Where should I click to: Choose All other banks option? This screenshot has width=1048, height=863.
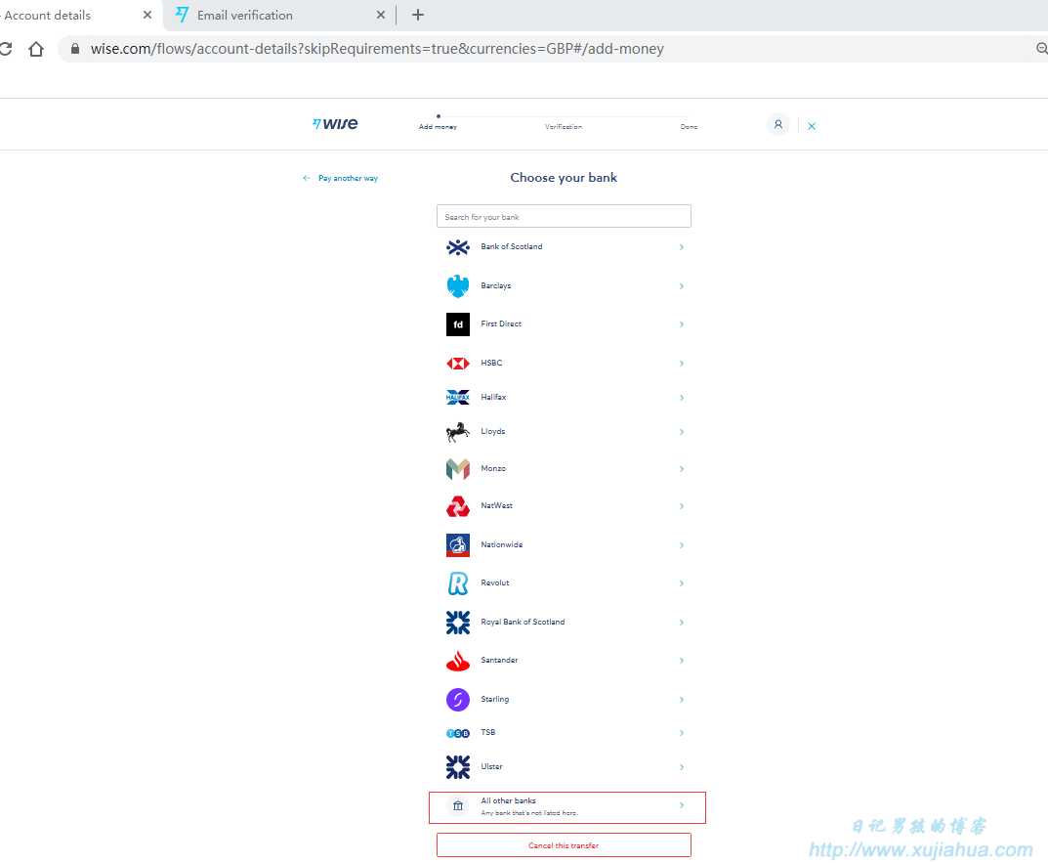tap(567, 807)
